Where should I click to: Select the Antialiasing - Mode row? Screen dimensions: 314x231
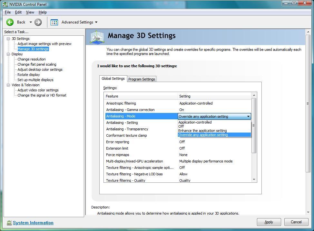click(142, 116)
